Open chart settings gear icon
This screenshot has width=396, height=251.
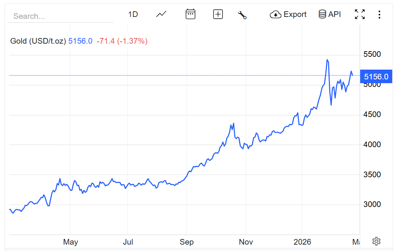pyautogui.click(x=376, y=241)
